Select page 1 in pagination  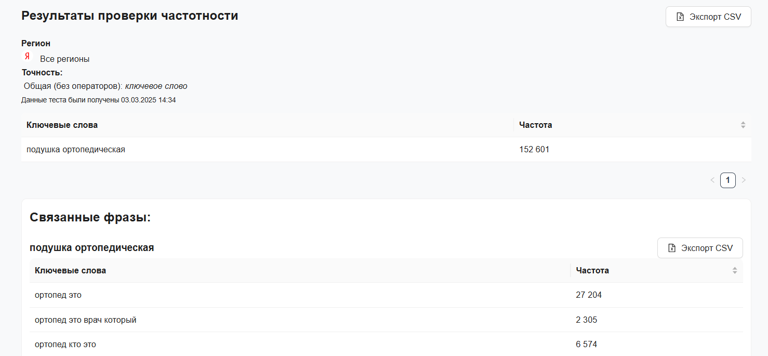pyautogui.click(x=727, y=180)
